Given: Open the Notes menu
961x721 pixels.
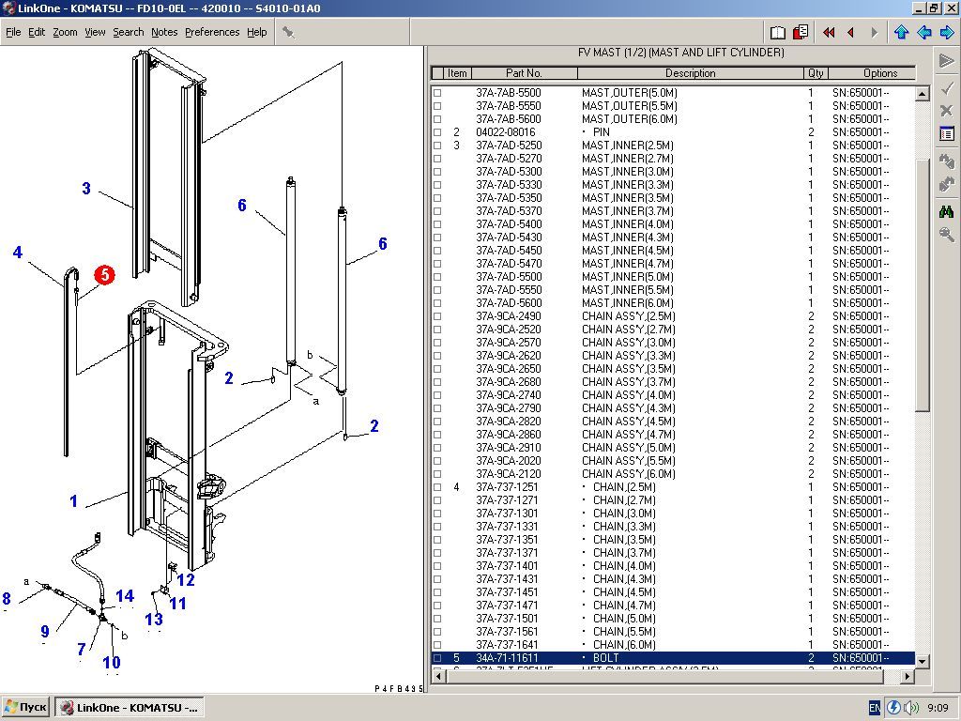Looking at the screenshot, I should [164, 32].
